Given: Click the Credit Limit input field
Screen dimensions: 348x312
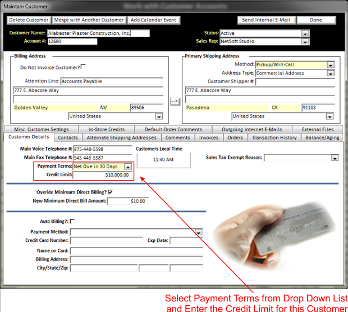Looking at the screenshot, I should pos(103,175).
